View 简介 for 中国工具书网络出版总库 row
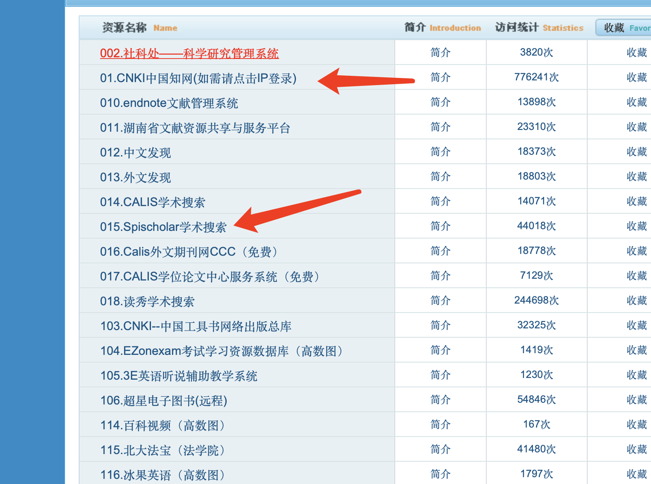 click(x=441, y=325)
